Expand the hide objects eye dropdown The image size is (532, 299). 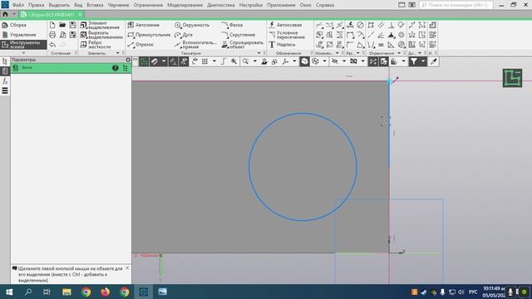[x=343, y=61]
